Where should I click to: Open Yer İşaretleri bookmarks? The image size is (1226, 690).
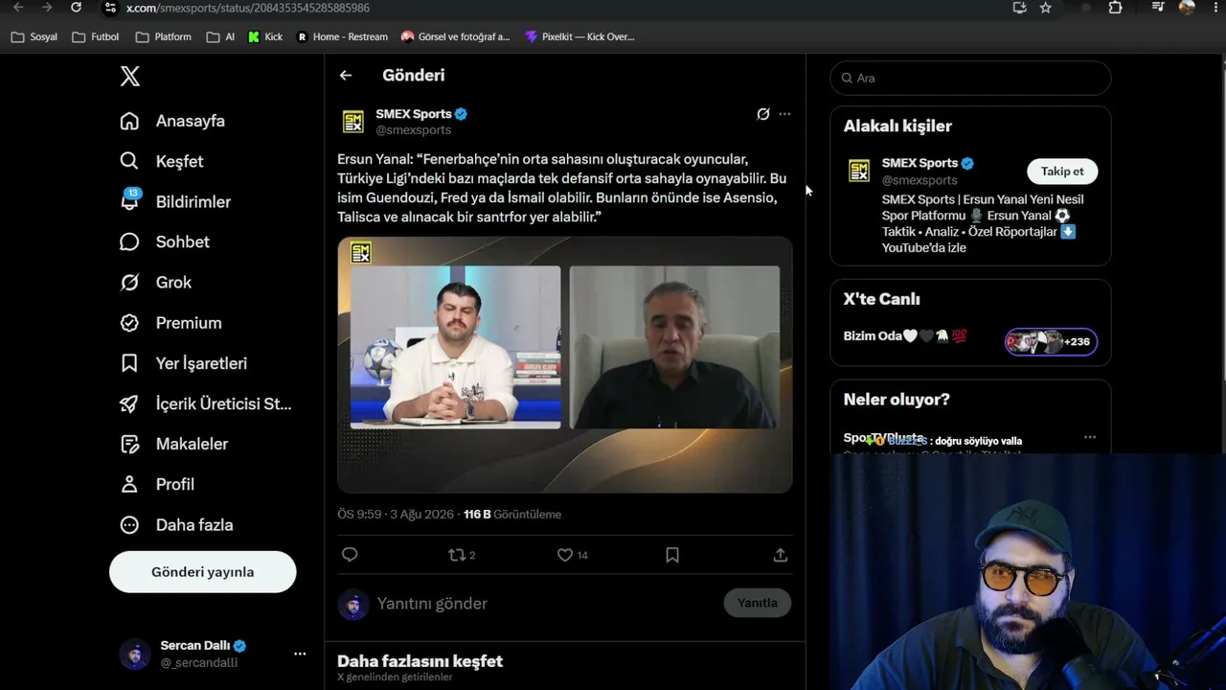click(x=184, y=363)
